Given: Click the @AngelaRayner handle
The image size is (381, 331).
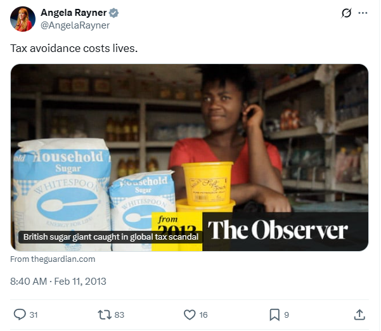Looking at the screenshot, I should pos(75,25).
